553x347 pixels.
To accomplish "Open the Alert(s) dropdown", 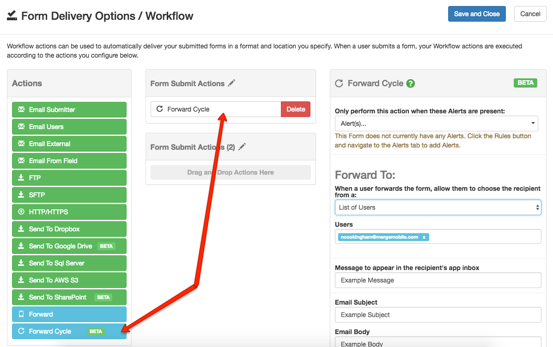I will click(x=436, y=124).
